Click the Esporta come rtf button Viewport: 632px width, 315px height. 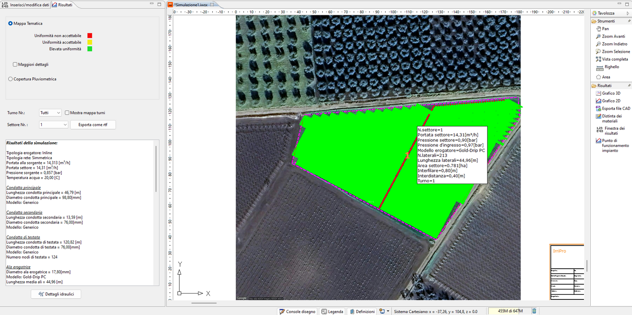pyautogui.click(x=93, y=125)
